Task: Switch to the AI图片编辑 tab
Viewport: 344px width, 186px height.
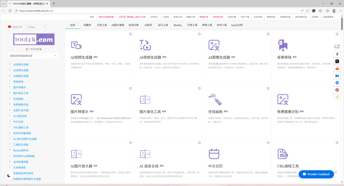Action: pyautogui.click(x=118, y=25)
